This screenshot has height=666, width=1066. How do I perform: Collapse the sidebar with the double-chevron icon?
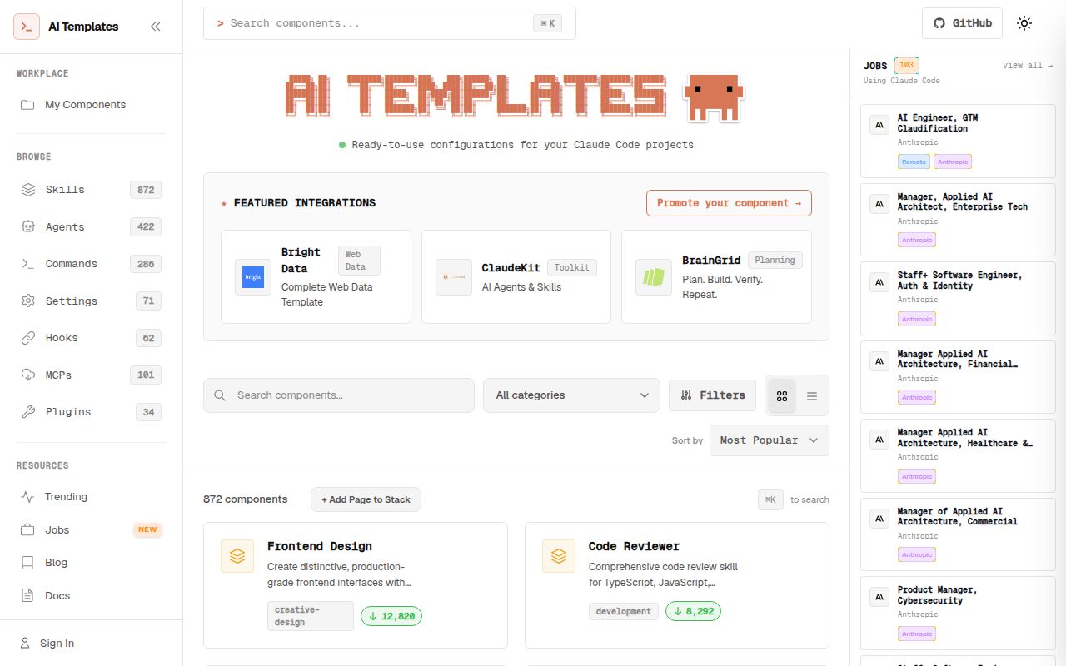(x=155, y=27)
